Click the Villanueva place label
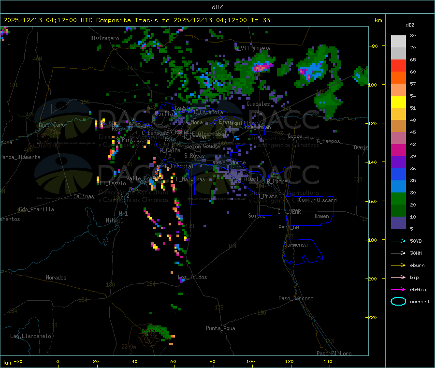Viewport: 435px width, 368px height. [253, 48]
